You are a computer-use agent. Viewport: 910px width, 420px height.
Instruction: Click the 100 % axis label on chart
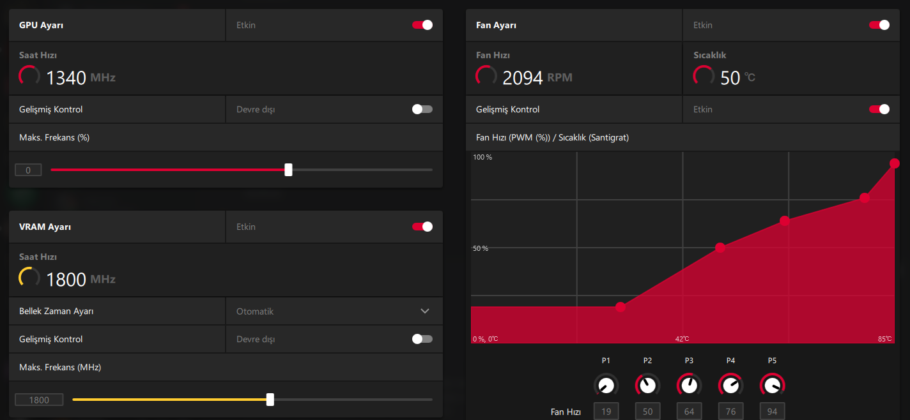click(482, 157)
